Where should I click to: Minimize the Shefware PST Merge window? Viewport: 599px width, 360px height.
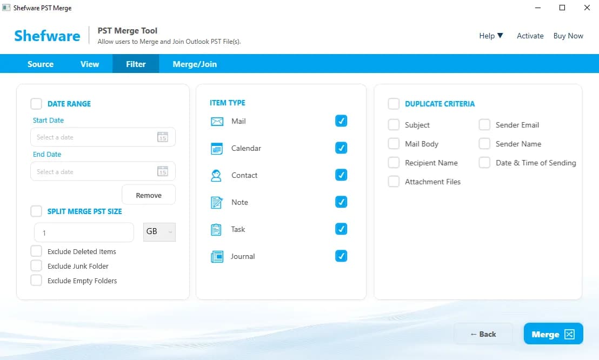538,8
